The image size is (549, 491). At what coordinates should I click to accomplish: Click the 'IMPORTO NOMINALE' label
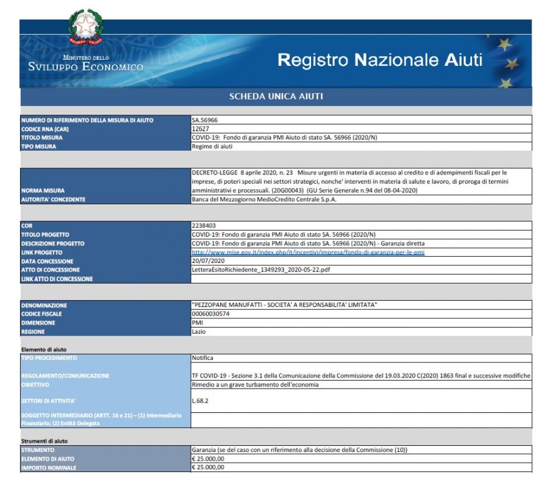pos(49,468)
